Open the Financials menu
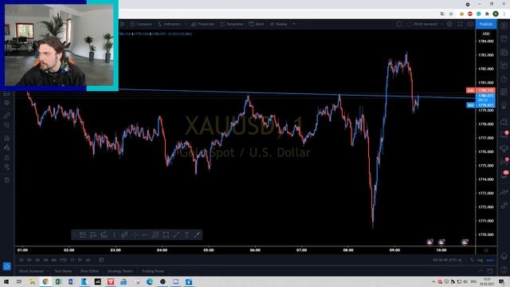This screenshot has height=287, width=510. (202, 24)
